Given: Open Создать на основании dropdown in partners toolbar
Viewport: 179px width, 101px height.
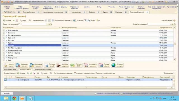Looking at the screenshot, I should coord(63,20).
